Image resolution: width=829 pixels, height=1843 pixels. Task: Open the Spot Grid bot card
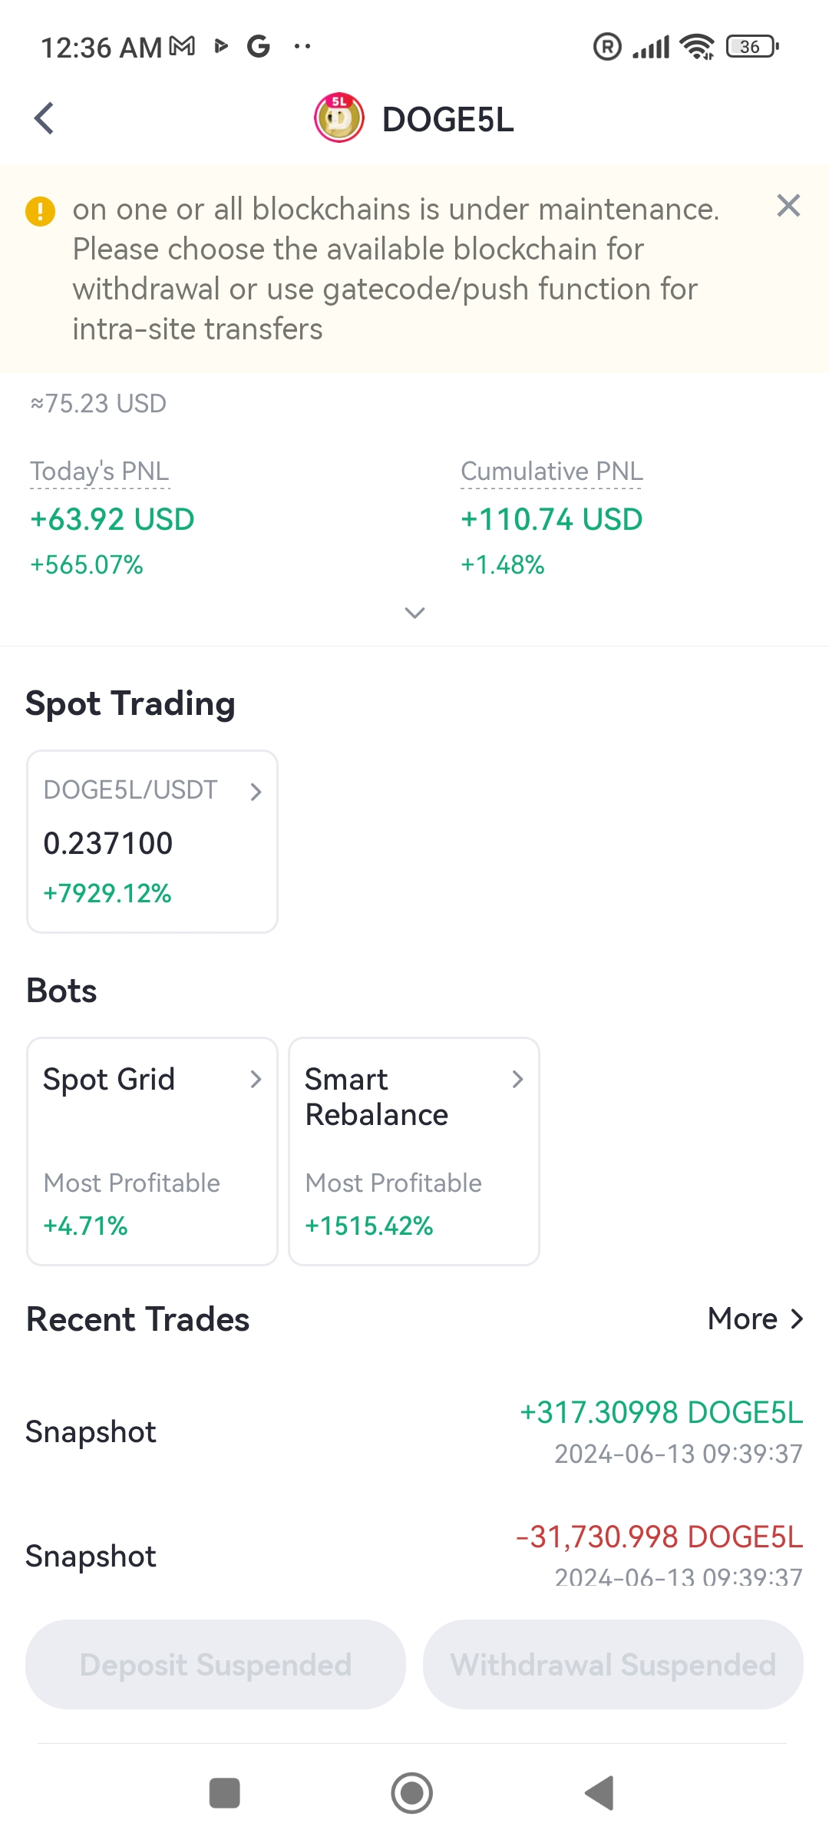click(152, 1151)
